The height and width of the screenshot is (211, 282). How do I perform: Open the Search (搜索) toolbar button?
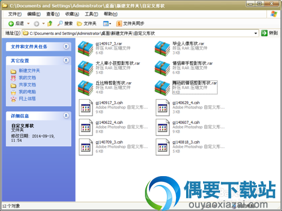[x=65, y=24]
